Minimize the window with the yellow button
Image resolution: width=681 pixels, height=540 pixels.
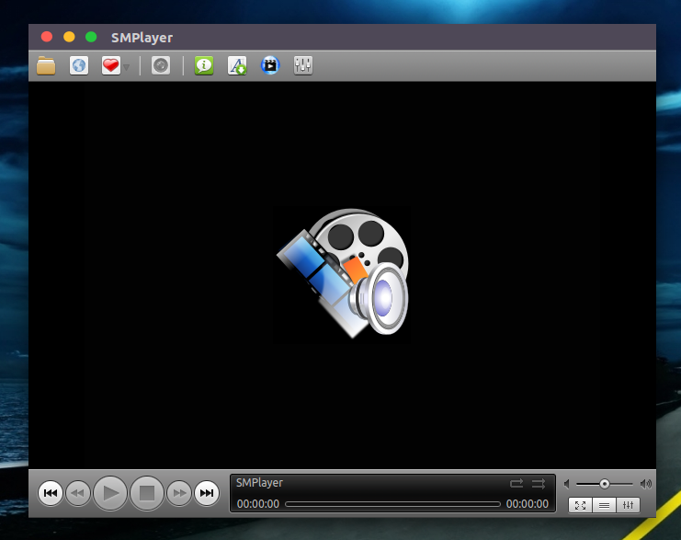click(x=69, y=37)
